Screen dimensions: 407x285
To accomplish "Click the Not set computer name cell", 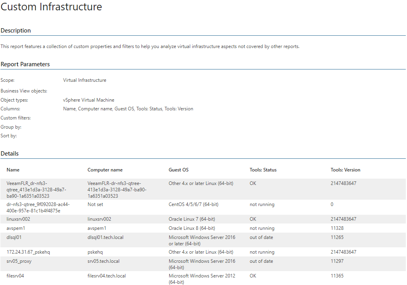I will coord(95,204).
